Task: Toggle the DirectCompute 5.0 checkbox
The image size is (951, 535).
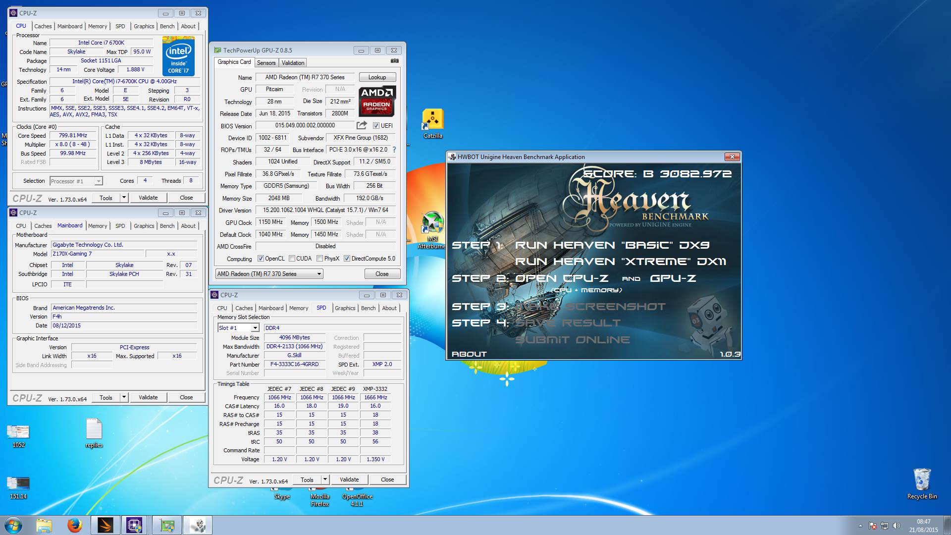Action: click(x=347, y=259)
